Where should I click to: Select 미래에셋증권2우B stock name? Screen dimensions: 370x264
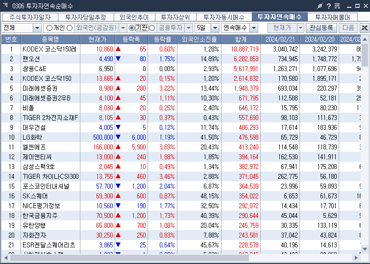[x=47, y=98]
